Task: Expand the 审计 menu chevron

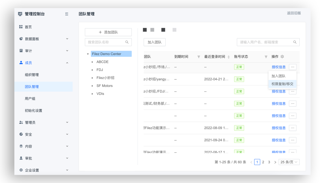Action: [x=67, y=50]
